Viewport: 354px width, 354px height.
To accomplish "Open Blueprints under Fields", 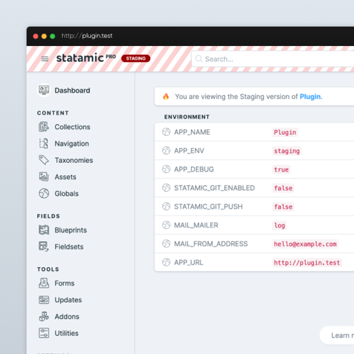I will [x=71, y=230].
